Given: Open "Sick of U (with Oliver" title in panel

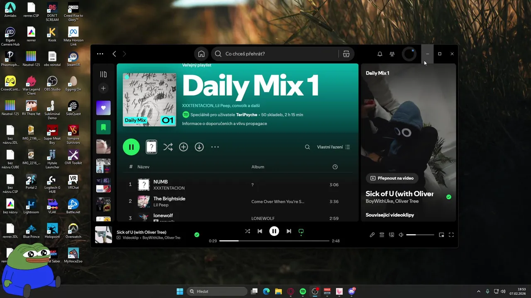Looking at the screenshot, I should (399, 194).
